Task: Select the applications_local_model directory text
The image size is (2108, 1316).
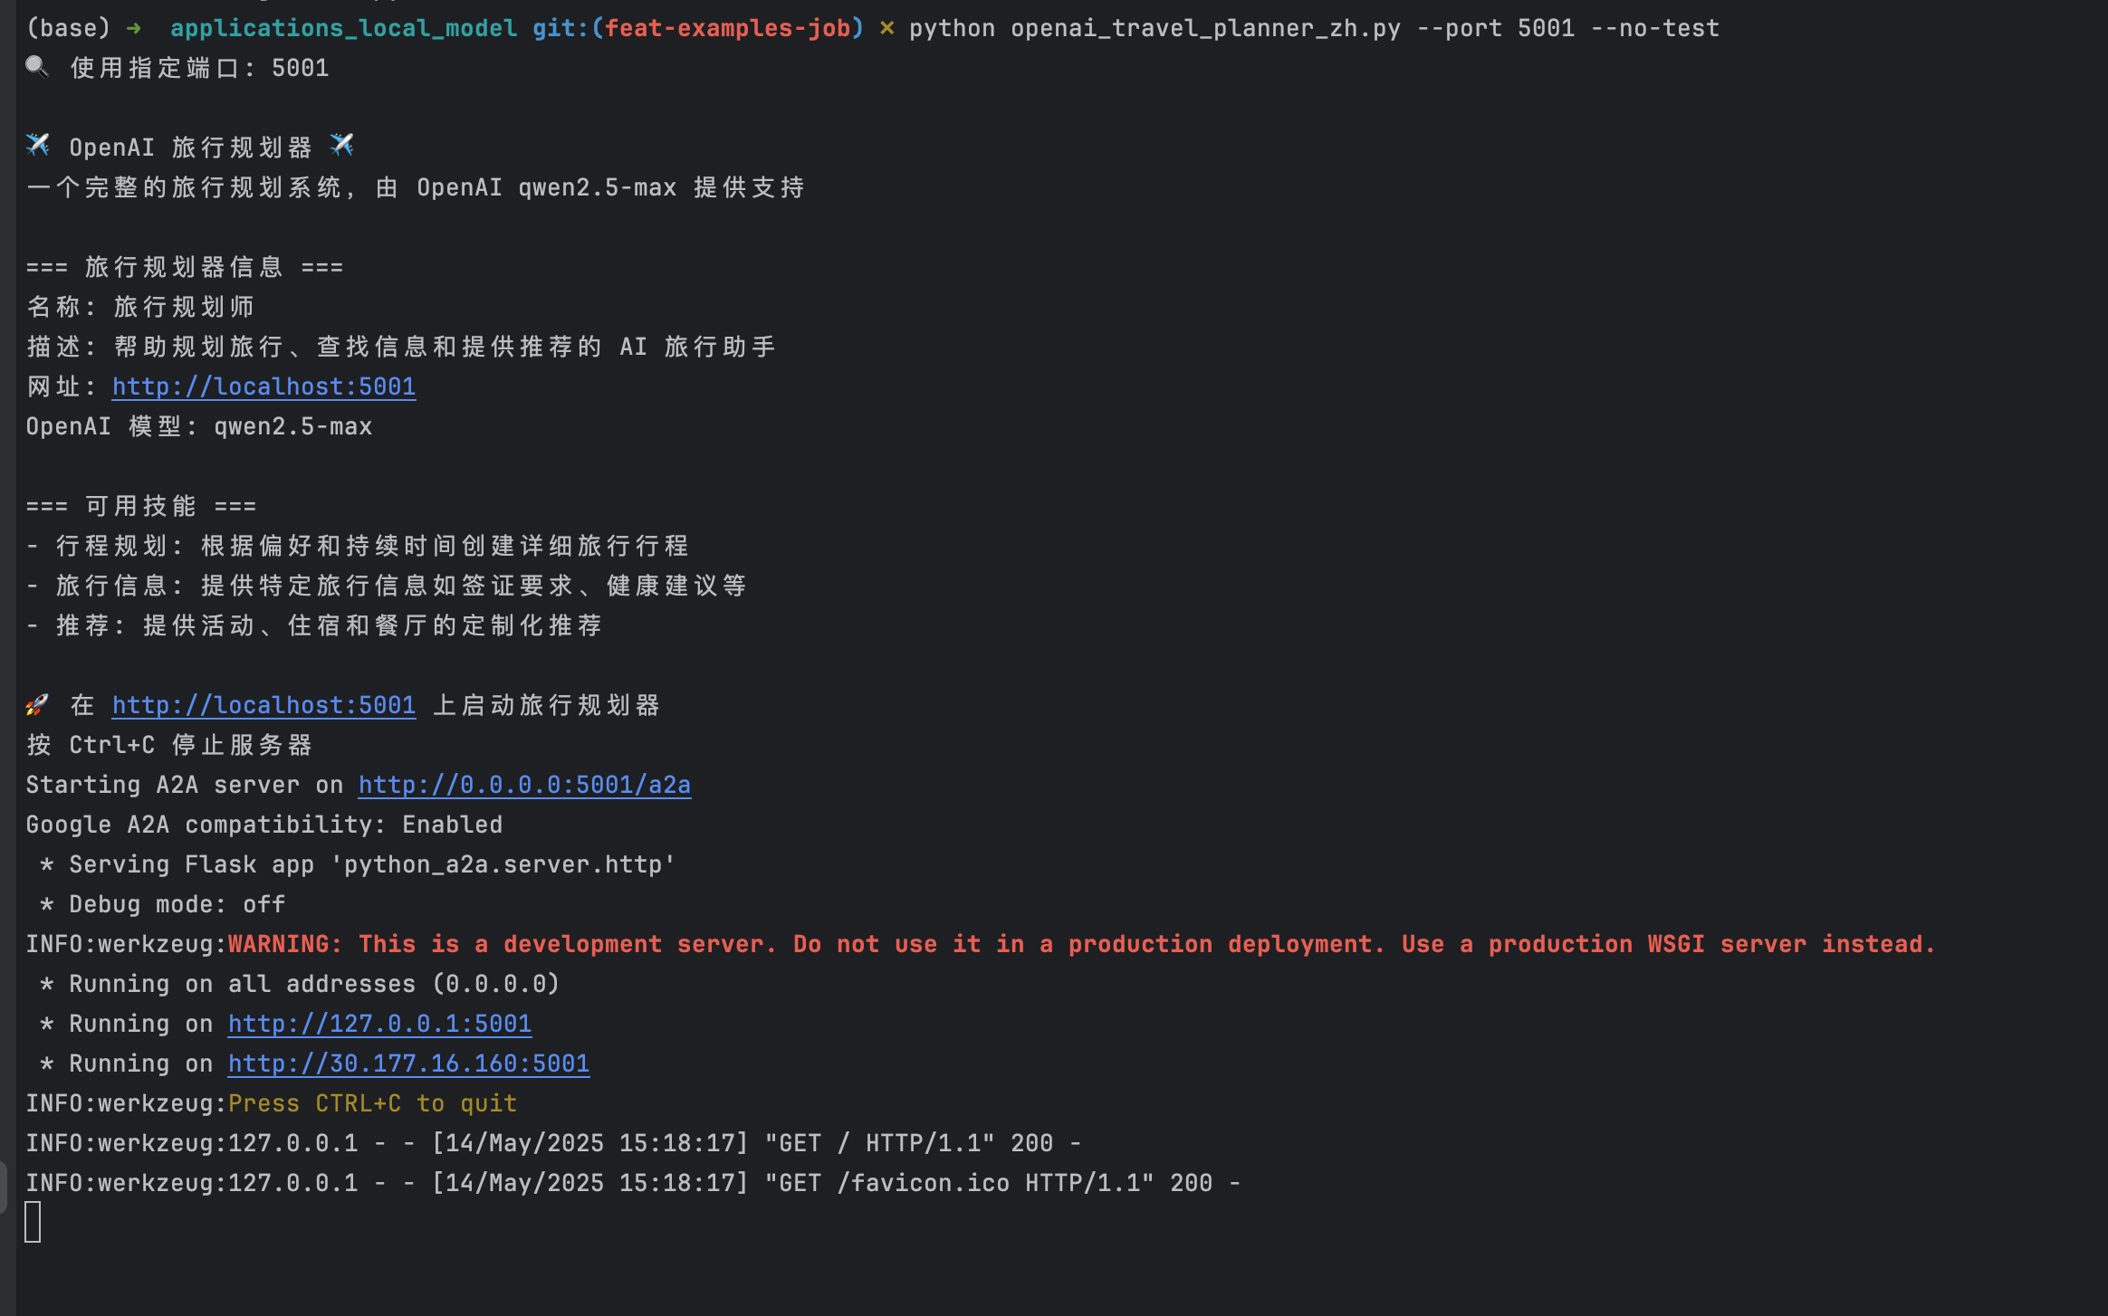Action: (340, 27)
